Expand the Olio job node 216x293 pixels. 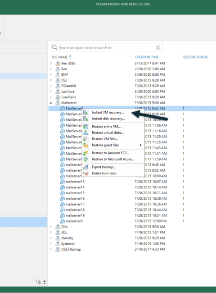pyautogui.click(x=51, y=227)
